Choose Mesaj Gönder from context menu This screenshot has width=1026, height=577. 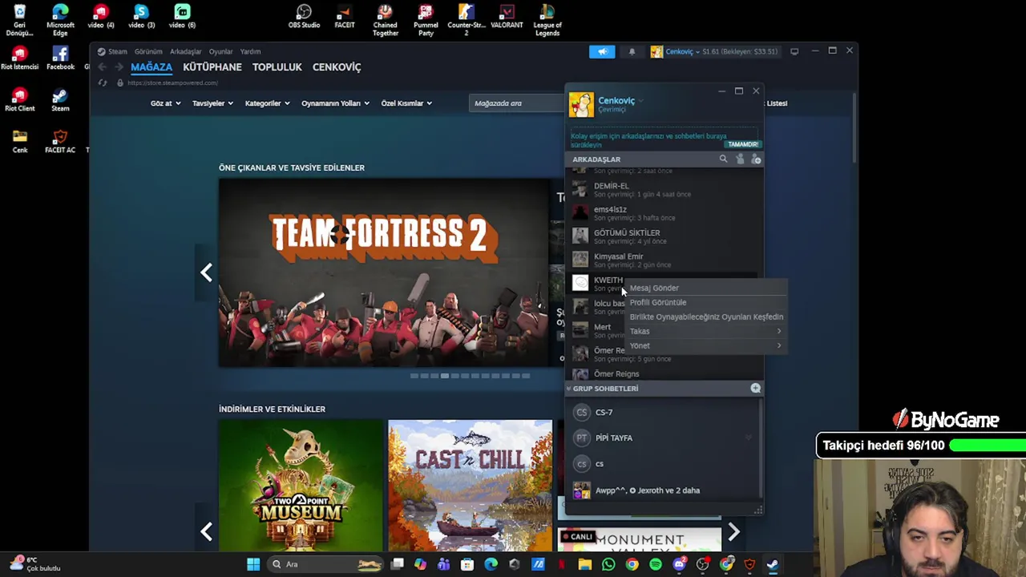(x=654, y=288)
